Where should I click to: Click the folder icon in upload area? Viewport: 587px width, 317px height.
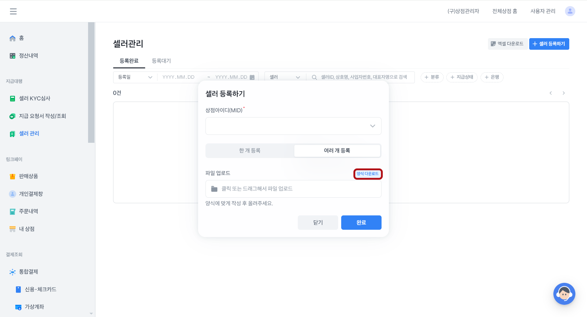tap(214, 189)
